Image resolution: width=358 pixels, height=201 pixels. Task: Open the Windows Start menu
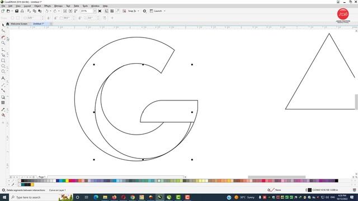pyautogui.click(x=4, y=197)
